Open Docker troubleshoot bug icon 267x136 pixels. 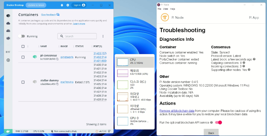(62, 5)
